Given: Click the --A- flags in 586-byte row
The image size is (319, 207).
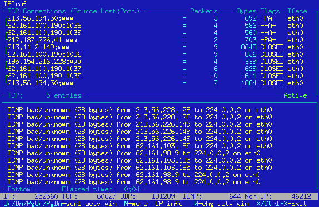Looking at the screenshot, I should tap(268, 26).
